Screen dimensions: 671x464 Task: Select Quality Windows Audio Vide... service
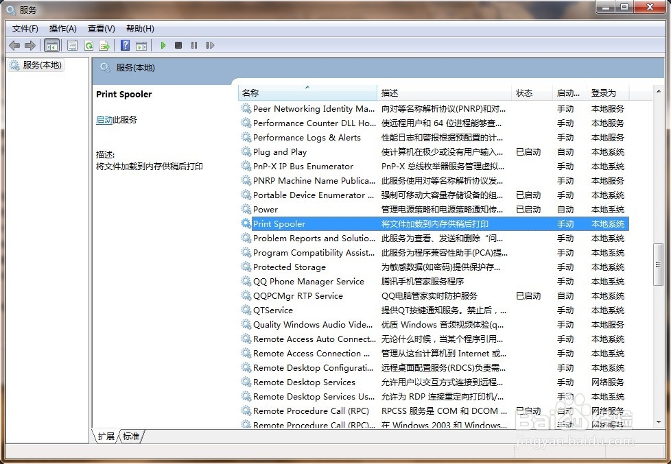pyautogui.click(x=313, y=325)
